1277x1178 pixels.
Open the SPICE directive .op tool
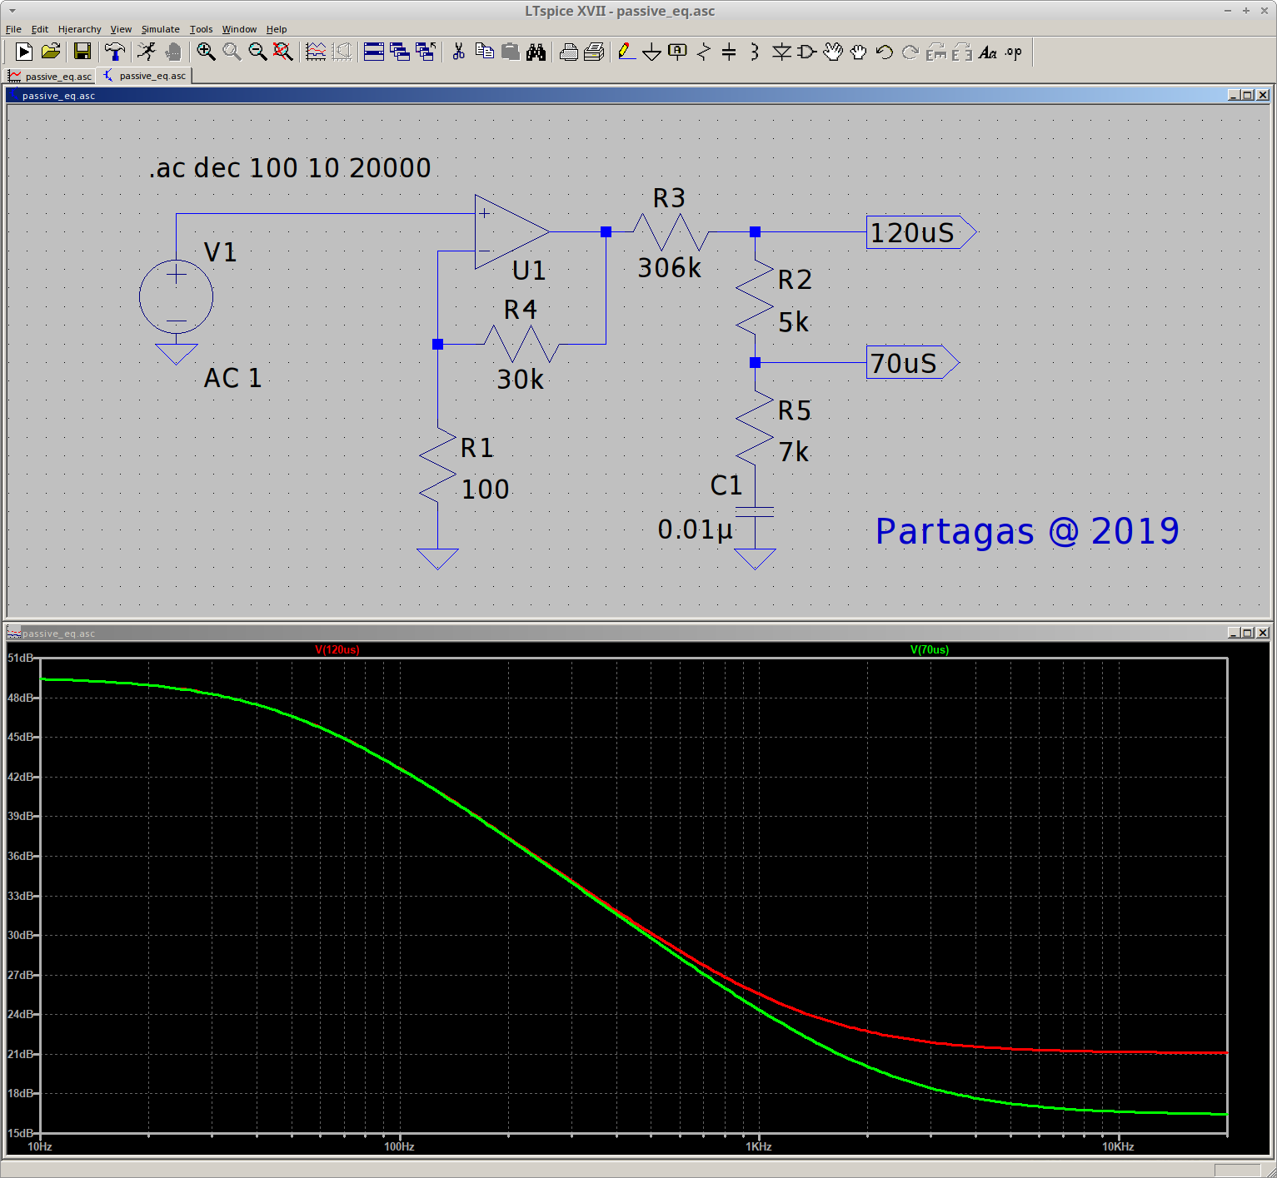point(1014,52)
